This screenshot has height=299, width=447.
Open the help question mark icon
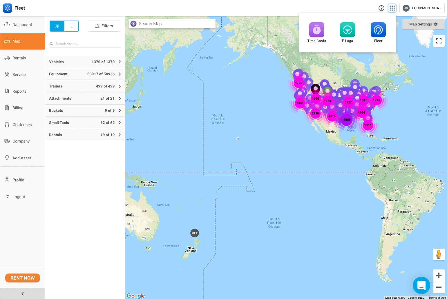tap(381, 8)
